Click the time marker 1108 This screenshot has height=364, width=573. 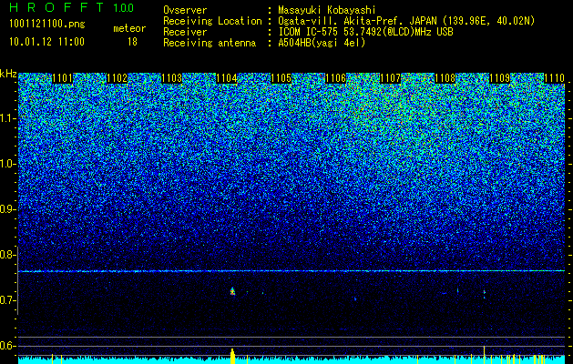tap(445, 78)
